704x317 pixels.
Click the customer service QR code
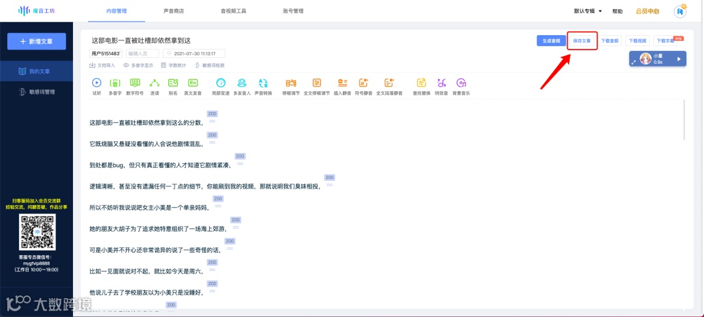37,232
